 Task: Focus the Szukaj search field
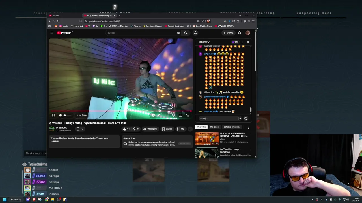[141, 33]
